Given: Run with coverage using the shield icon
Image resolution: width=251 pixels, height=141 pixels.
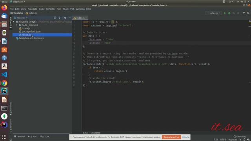Looking at the screenshot, I should click(234, 13).
